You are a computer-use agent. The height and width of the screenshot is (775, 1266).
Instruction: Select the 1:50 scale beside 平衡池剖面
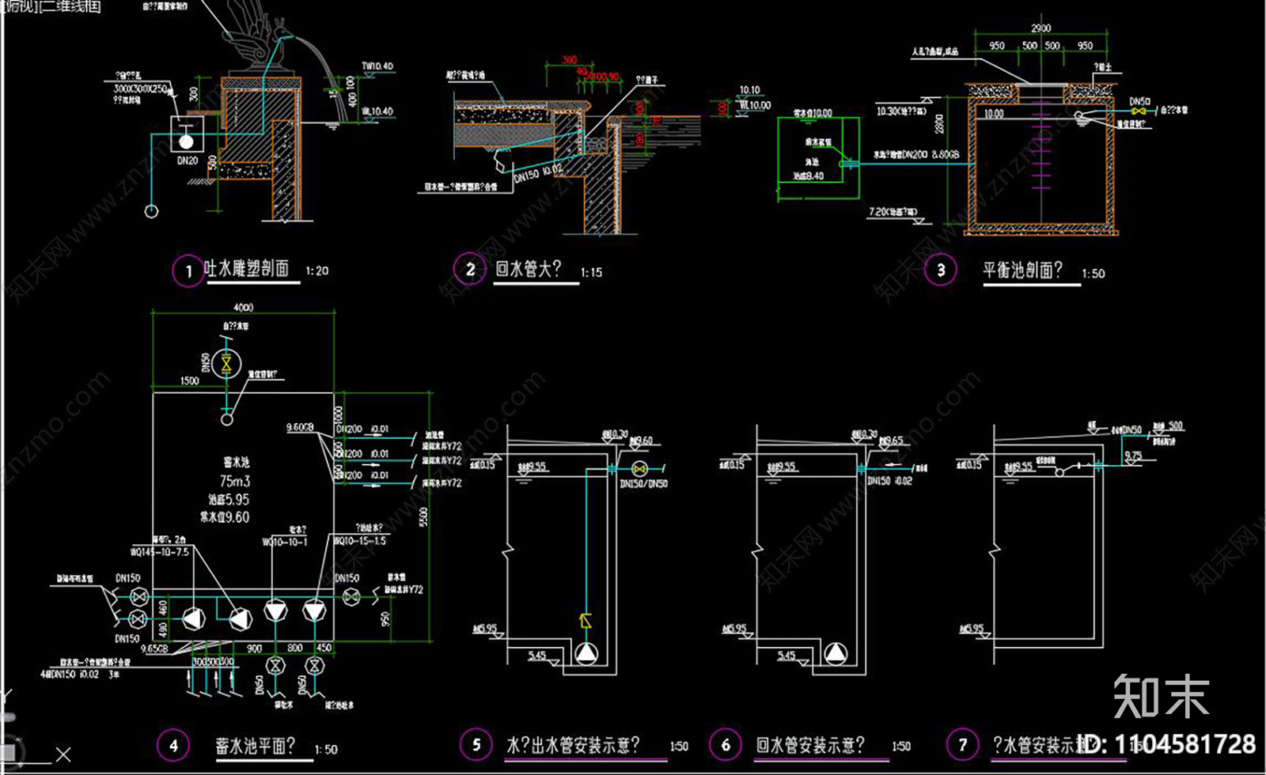click(x=1094, y=274)
